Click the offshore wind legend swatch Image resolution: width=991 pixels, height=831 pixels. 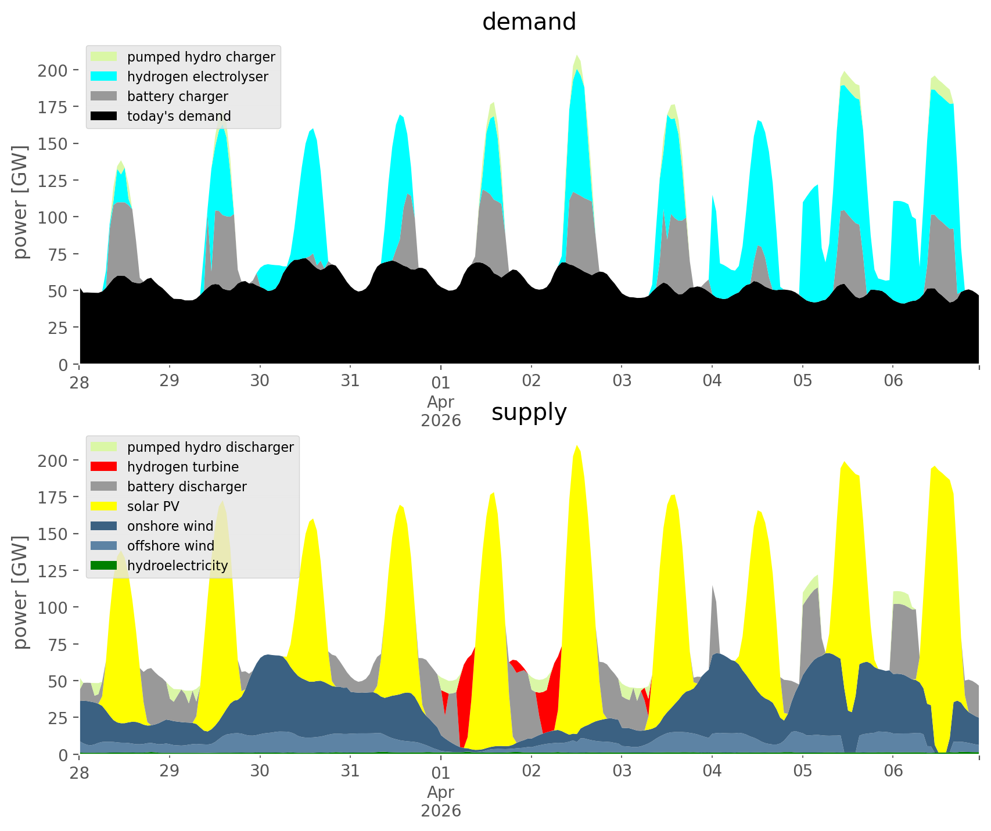(x=105, y=546)
